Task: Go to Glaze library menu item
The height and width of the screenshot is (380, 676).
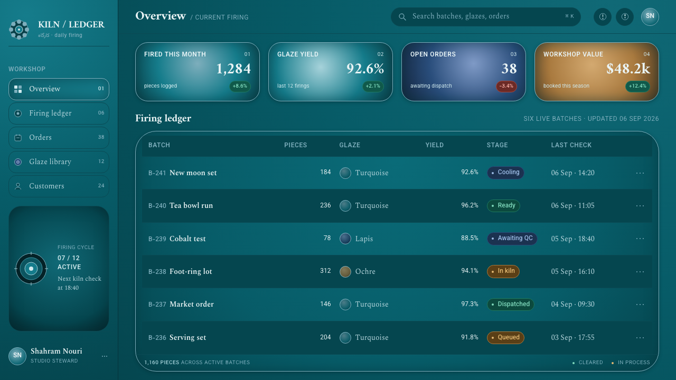Action: [x=59, y=162]
